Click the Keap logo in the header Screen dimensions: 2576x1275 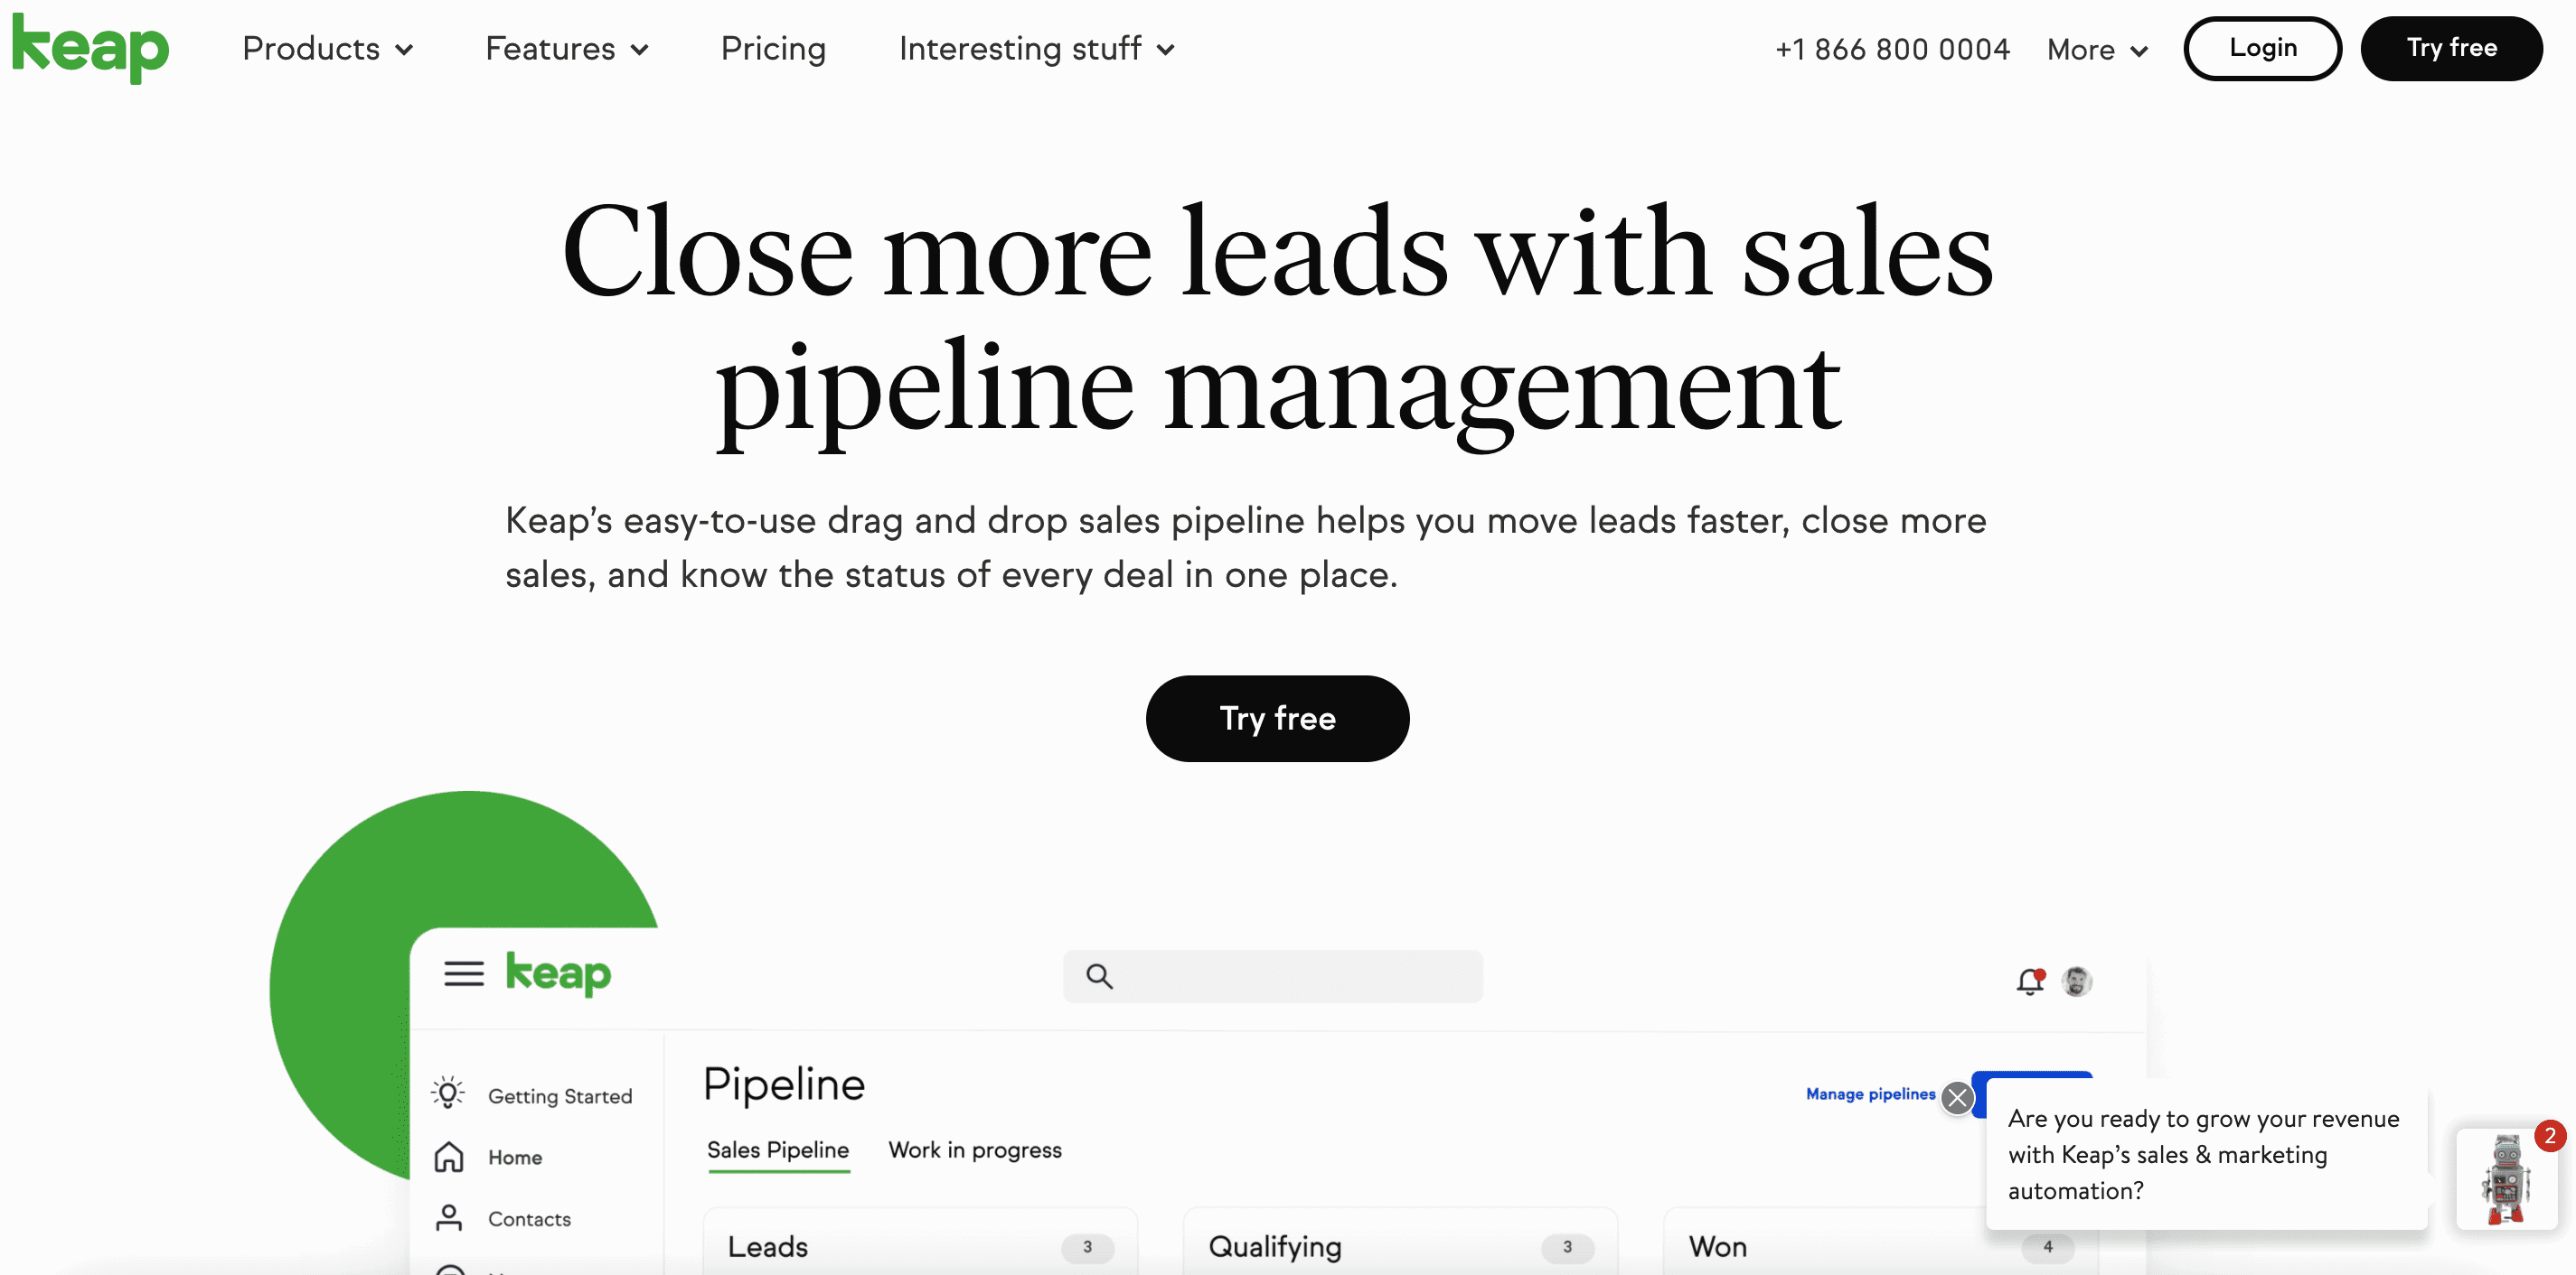(x=90, y=48)
